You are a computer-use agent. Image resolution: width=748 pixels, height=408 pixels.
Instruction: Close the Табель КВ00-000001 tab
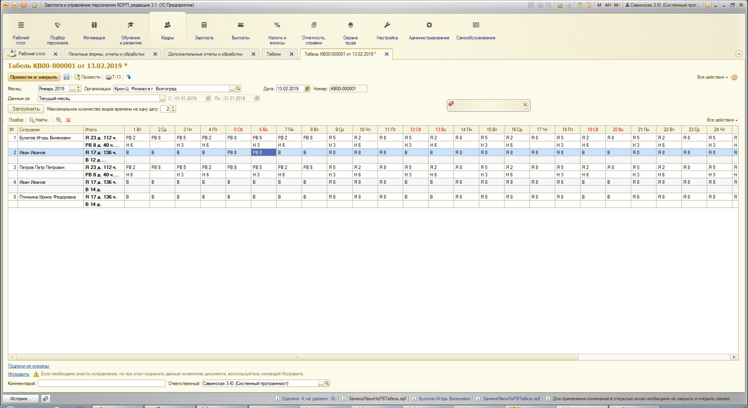[386, 54]
